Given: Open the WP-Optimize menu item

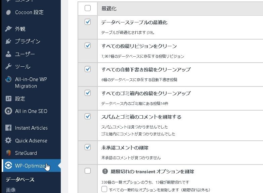Looking at the screenshot, I should [x=30, y=166].
